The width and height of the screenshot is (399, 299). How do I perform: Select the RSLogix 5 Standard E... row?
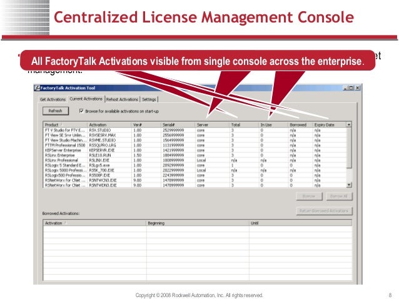195,165
